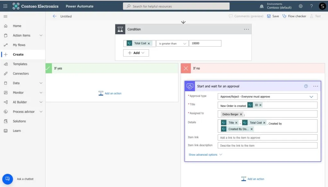Click the Connectors plug icon
The height and width of the screenshot is (187, 328).
pyautogui.click(x=6, y=73)
